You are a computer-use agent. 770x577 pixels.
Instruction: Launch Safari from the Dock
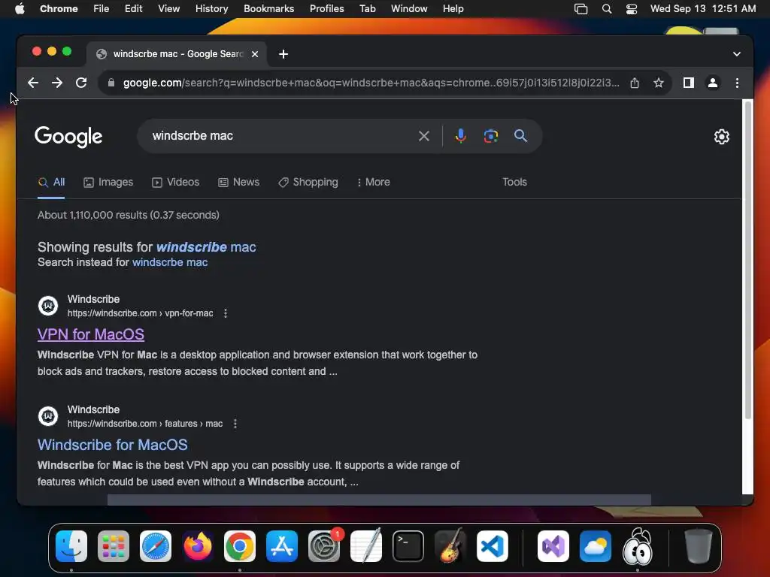(x=156, y=546)
